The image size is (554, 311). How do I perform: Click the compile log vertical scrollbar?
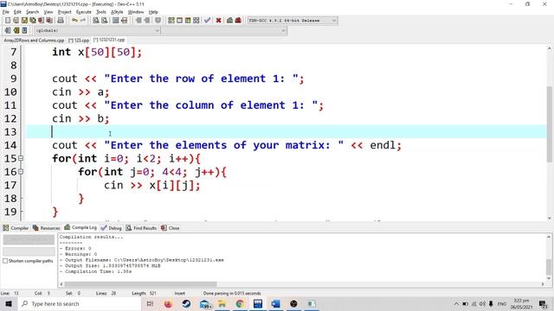(x=548, y=267)
